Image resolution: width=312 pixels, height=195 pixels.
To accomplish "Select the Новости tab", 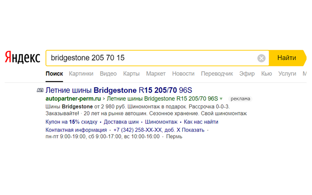I will click(183, 73).
